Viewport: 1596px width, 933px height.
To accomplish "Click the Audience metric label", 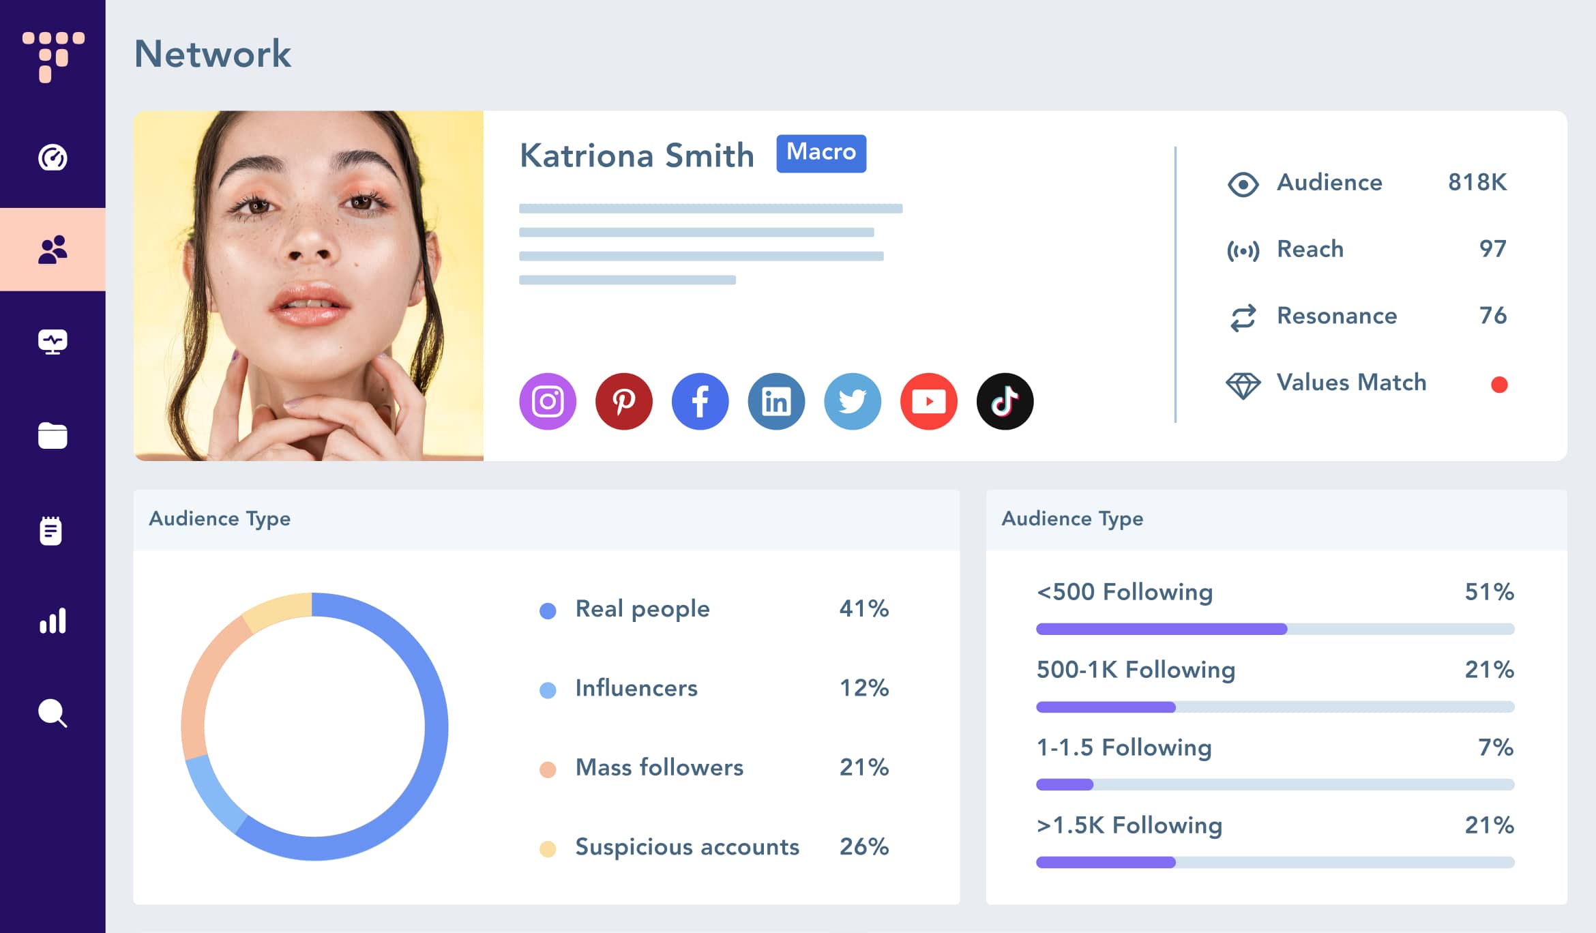I will (1329, 182).
